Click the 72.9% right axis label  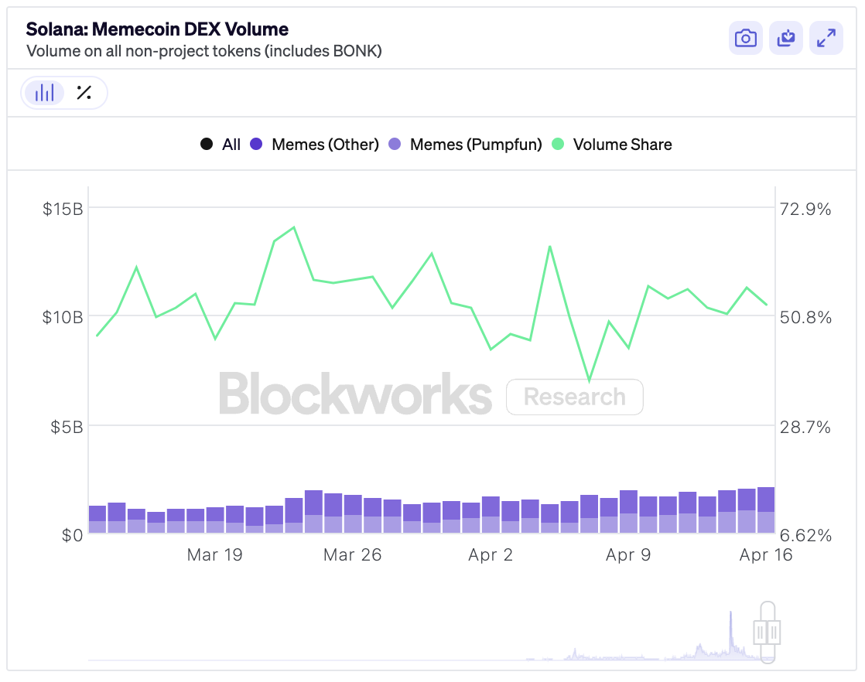click(x=805, y=209)
